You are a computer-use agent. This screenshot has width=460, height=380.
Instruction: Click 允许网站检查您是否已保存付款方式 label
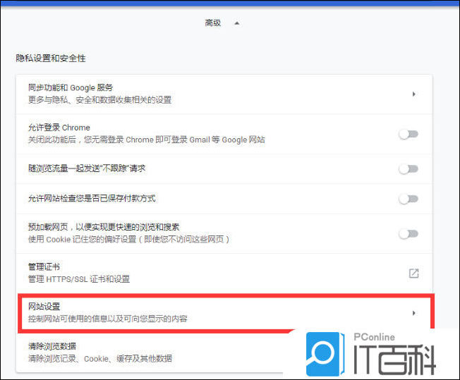92,199
